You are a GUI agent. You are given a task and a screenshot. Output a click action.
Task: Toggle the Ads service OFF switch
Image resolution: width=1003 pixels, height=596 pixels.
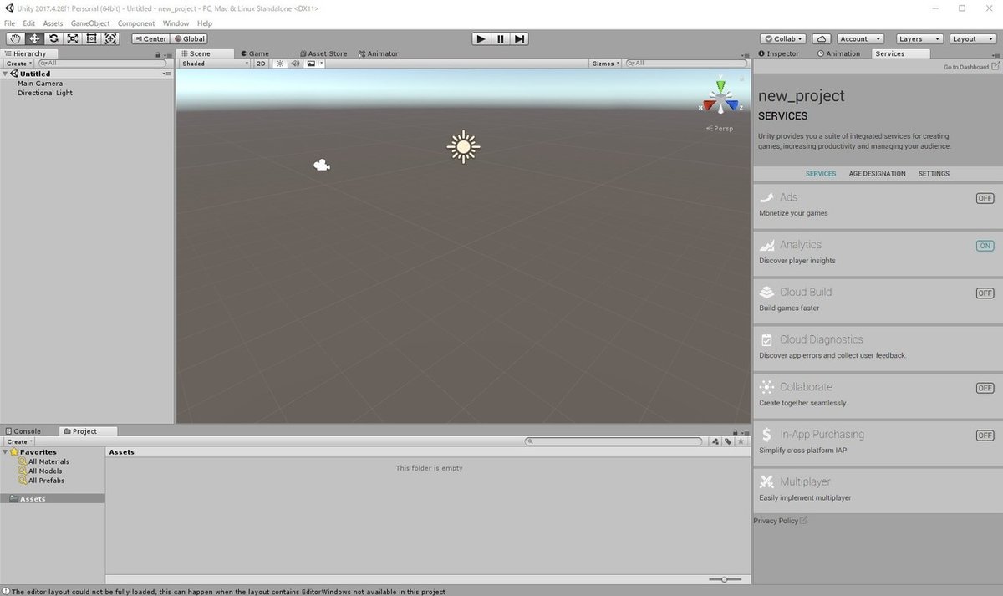tap(985, 198)
